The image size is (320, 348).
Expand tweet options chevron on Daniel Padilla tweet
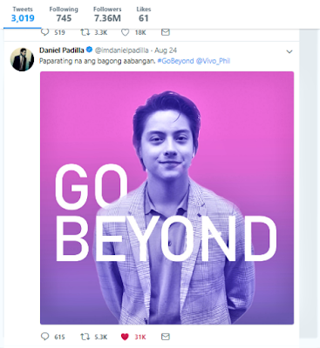point(289,52)
